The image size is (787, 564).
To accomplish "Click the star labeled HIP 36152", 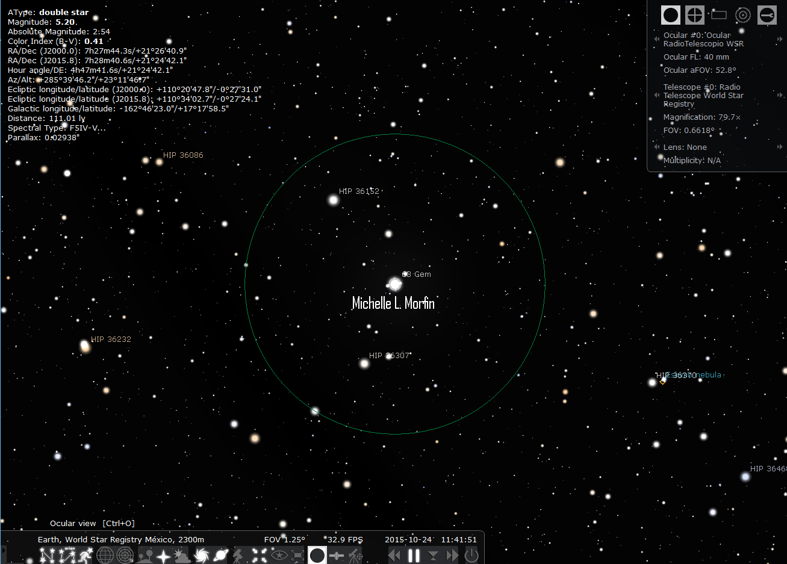I will pos(333,200).
